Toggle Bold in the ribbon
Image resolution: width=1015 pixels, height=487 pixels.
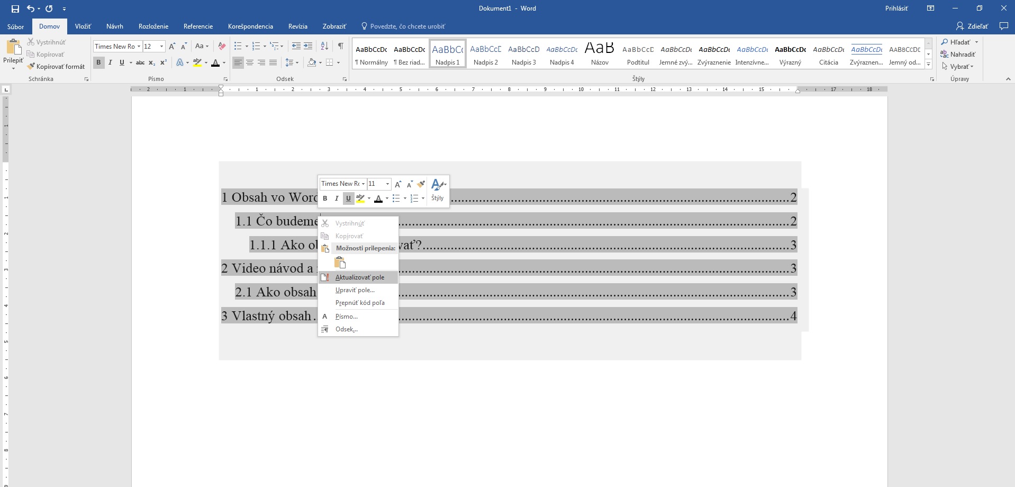[98, 62]
